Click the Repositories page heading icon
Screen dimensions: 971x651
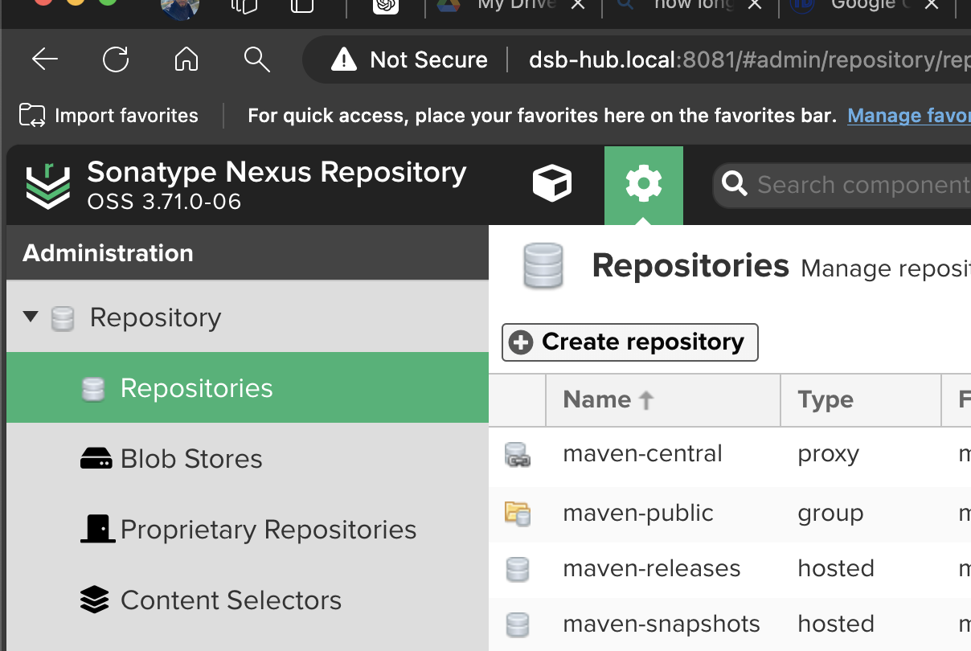point(543,266)
